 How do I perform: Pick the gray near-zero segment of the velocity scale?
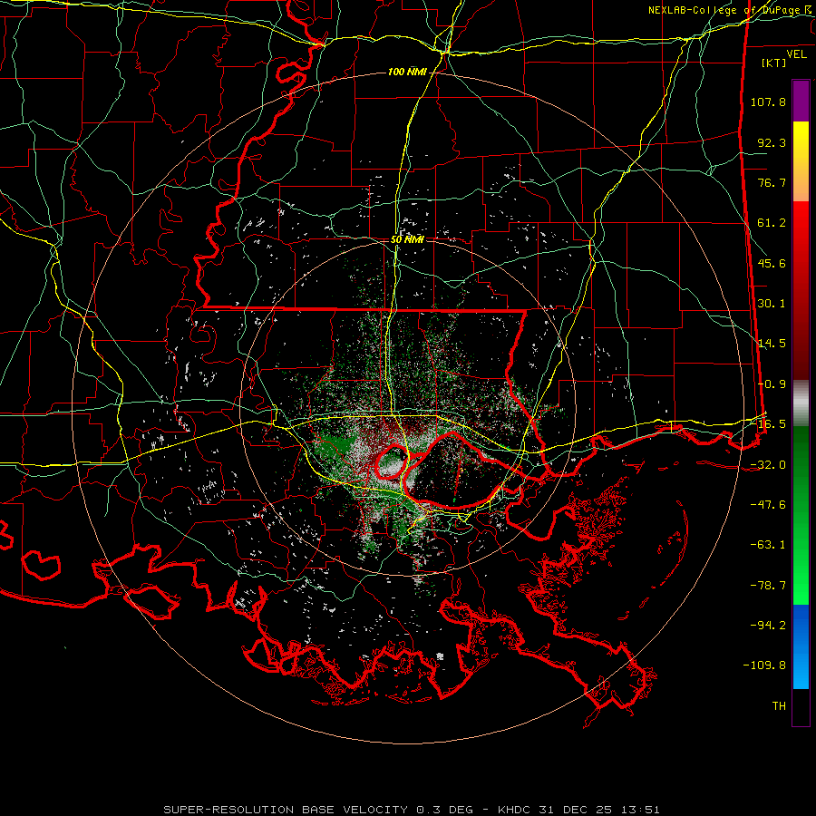coord(801,403)
